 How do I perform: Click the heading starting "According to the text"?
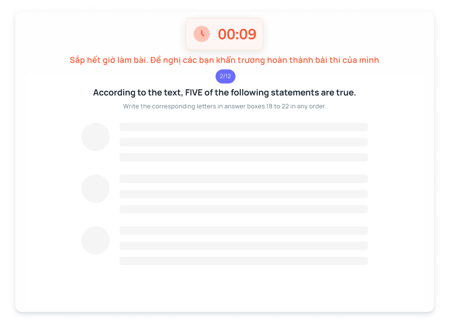point(224,92)
